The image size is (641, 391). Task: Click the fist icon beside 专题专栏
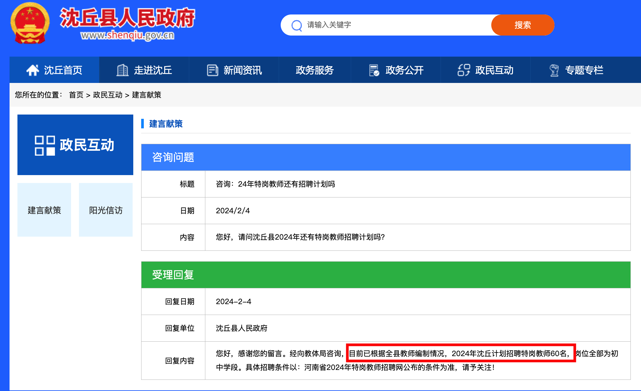point(554,70)
